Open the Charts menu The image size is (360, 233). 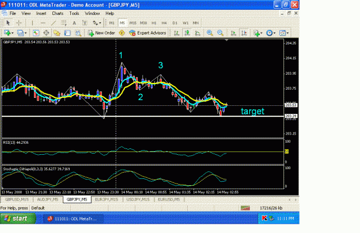click(x=58, y=13)
